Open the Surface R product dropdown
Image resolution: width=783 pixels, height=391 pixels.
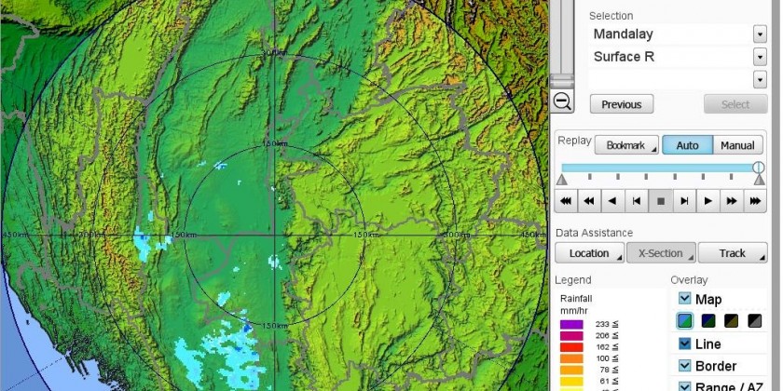pos(760,57)
